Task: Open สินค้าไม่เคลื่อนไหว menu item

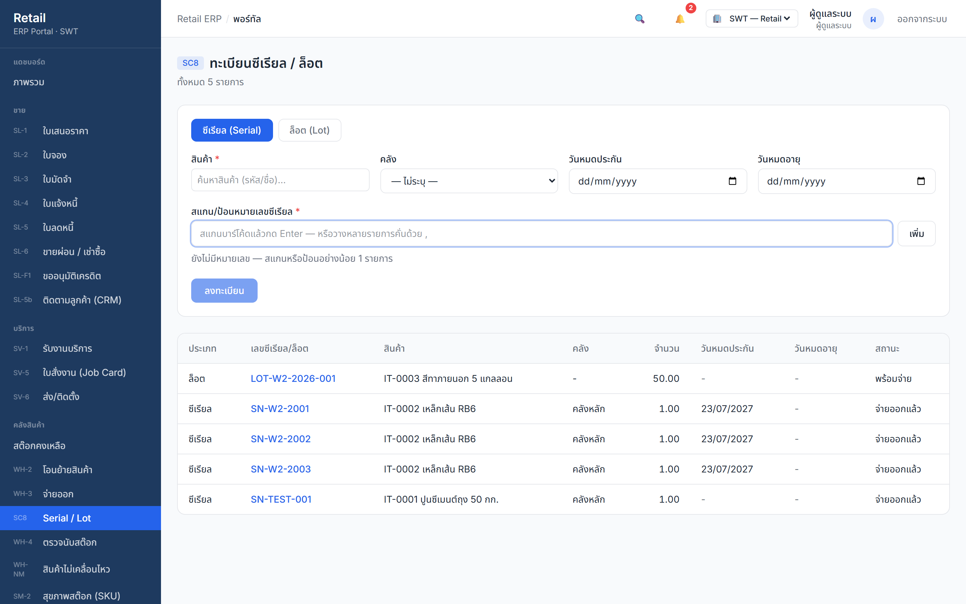Action: point(80,569)
